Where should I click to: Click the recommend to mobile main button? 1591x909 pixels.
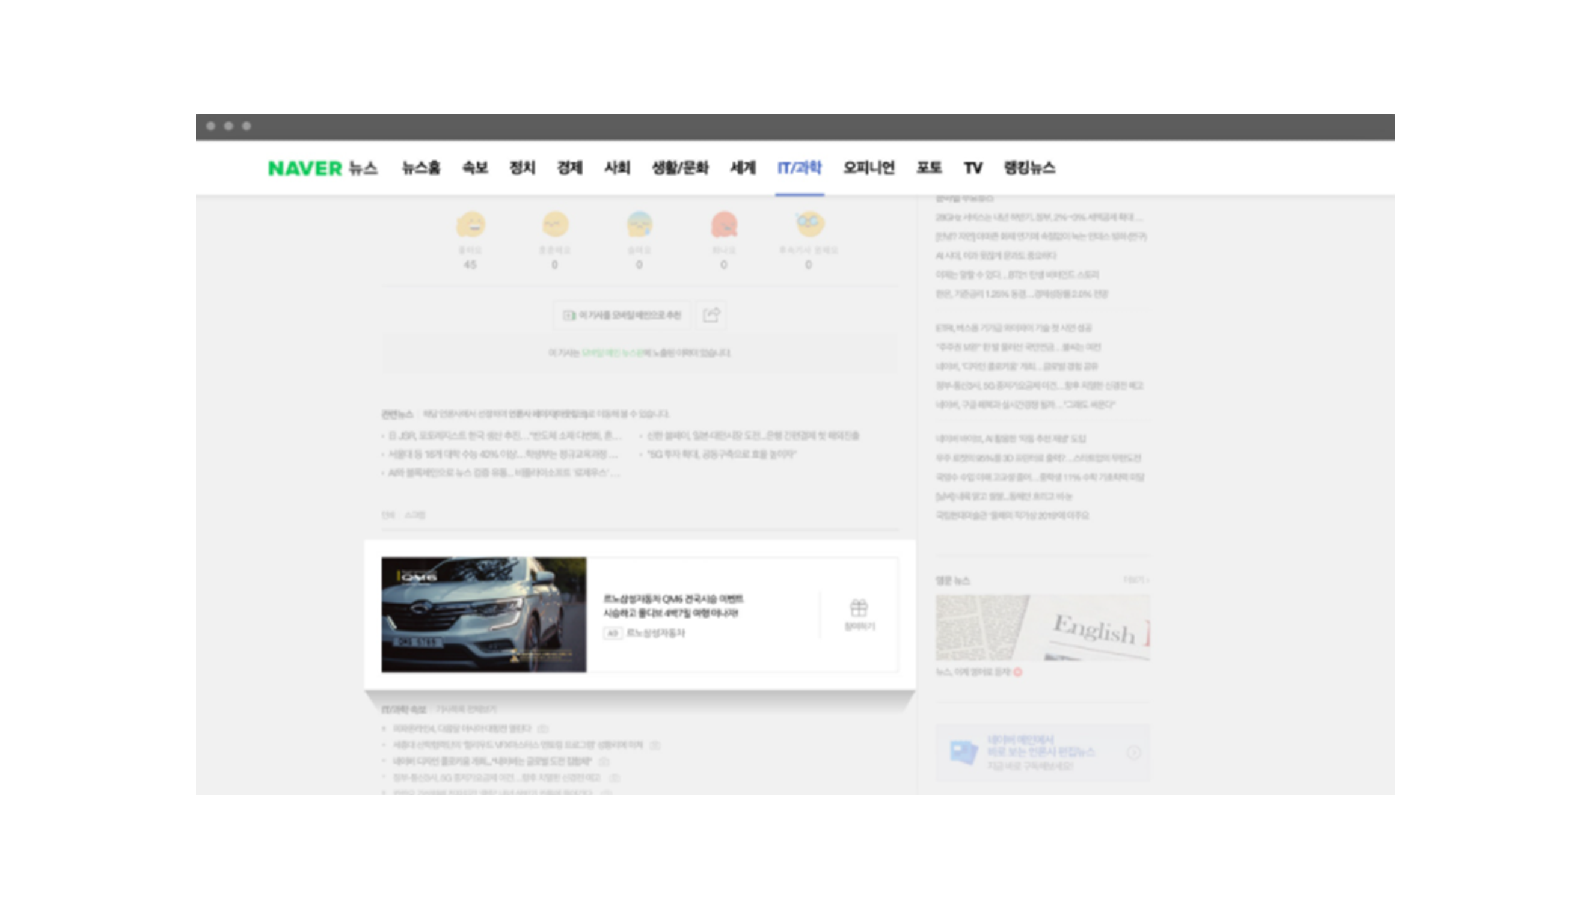[622, 315]
